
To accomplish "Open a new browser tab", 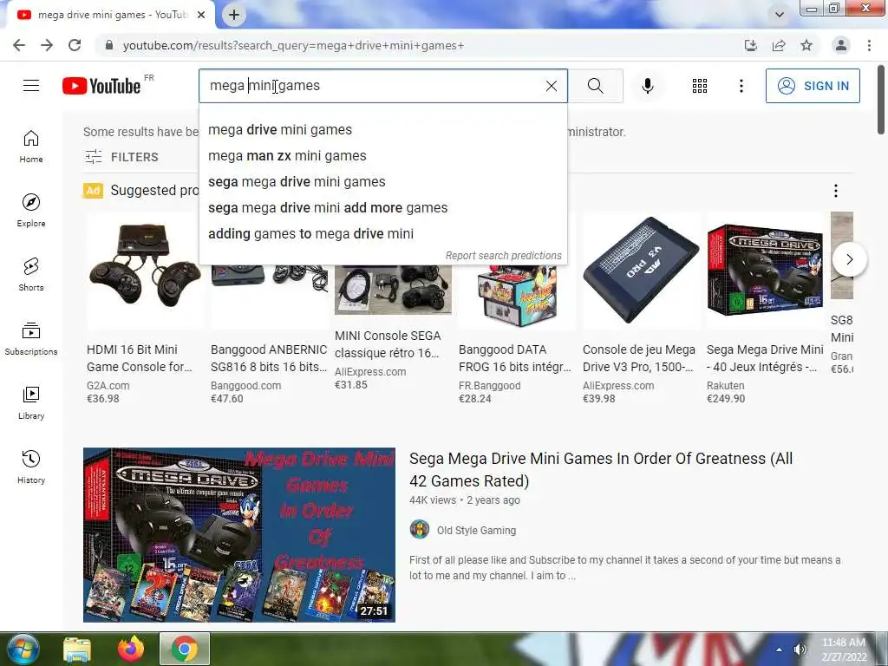I will coord(234,16).
